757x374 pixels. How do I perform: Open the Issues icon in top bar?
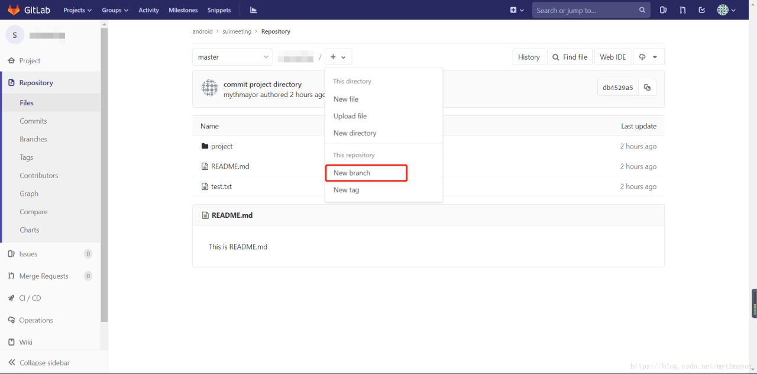coord(663,10)
